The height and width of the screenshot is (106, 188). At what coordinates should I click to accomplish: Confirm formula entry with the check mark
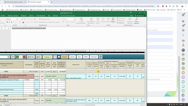click(5, 28)
